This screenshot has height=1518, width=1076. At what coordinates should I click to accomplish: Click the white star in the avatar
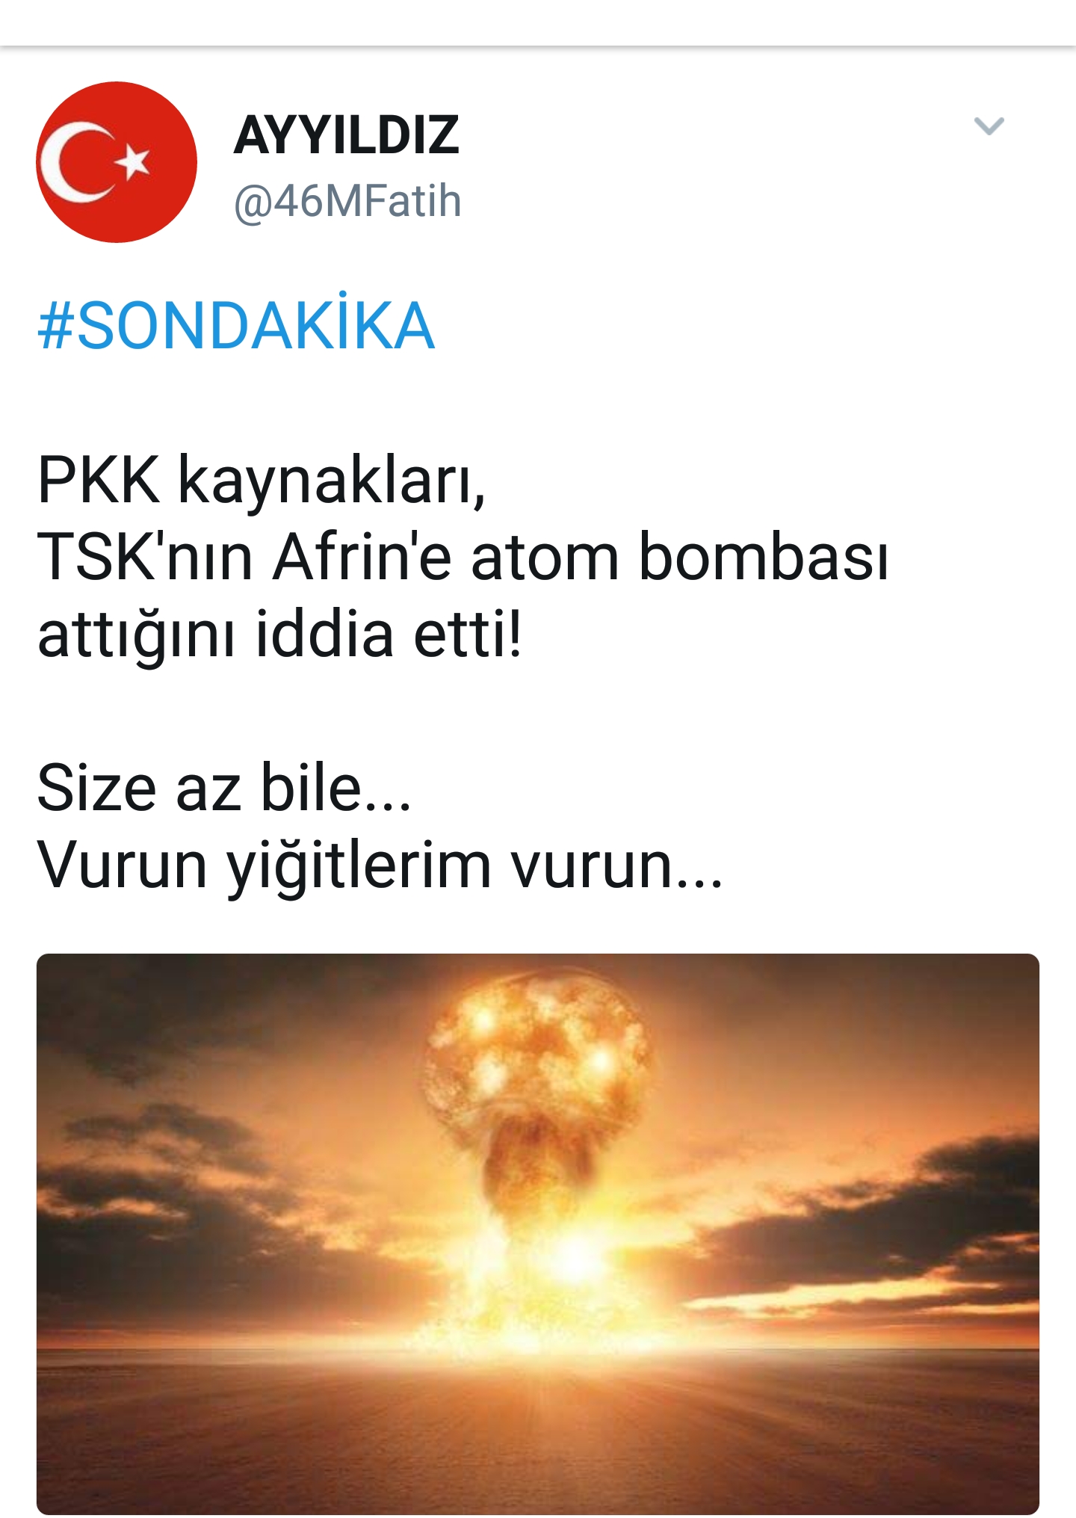coord(135,161)
